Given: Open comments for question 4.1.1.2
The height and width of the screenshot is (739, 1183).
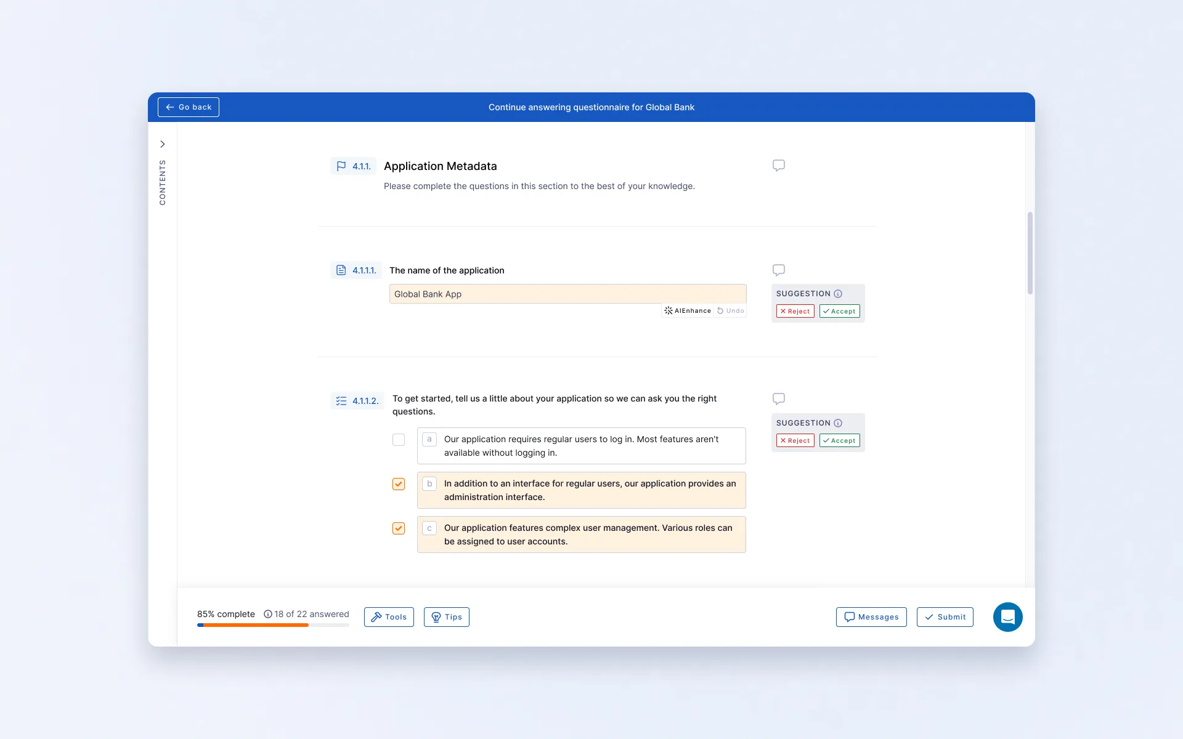Looking at the screenshot, I should pos(779,399).
